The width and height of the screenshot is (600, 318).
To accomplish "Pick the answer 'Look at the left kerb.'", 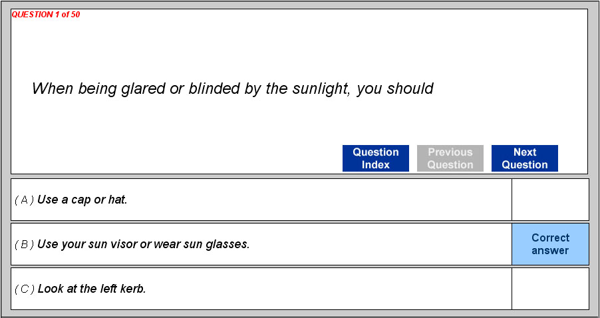I will pyautogui.click(x=92, y=289).
